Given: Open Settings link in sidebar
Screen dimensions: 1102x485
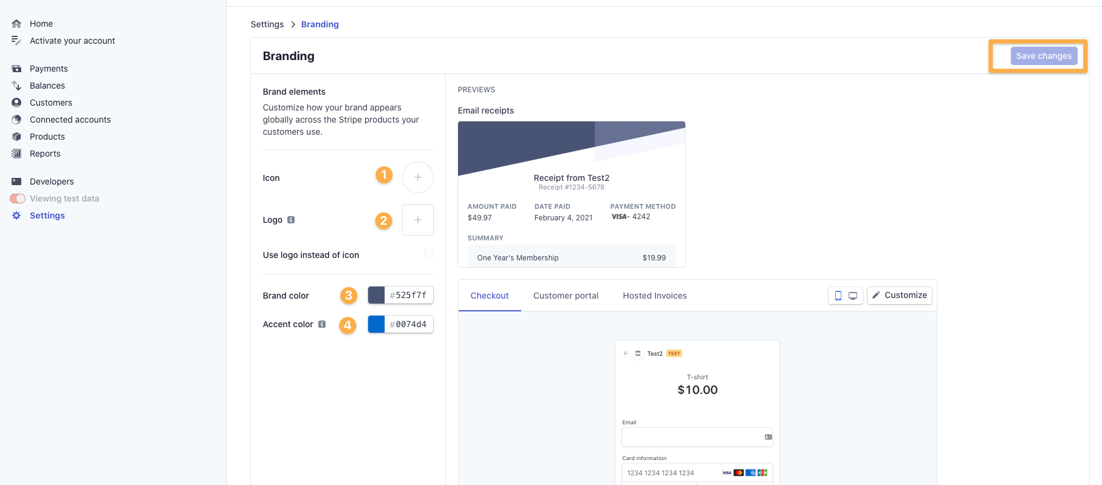Looking at the screenshot, I should coord(47,215).
